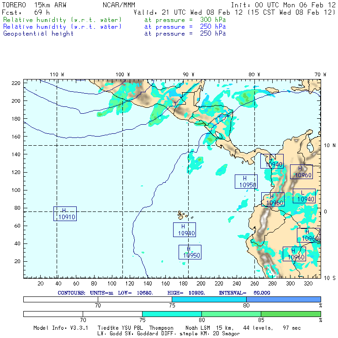Click the cyan 75-80% swatch in upper colorbar
The height and width of the screenshot is (338, 338).
coord(209,299)
